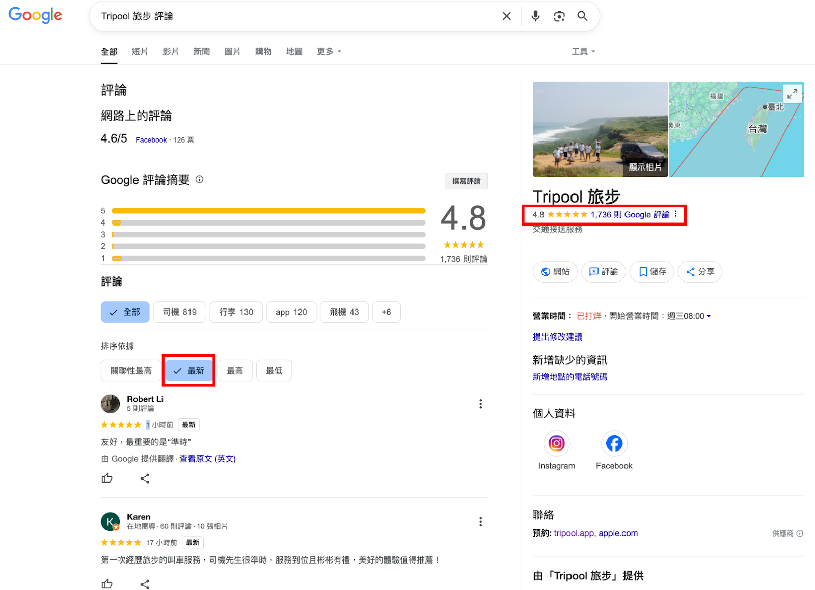Start voice search with microphone icon
The image size is (815, 590).
(535, 16)
